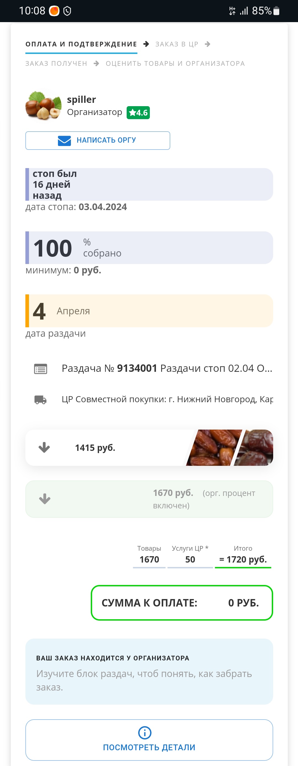Expand the 1670 руб. total row arrow
The height and width of the screenshot is (766, 298).
(x=44, y=499)
